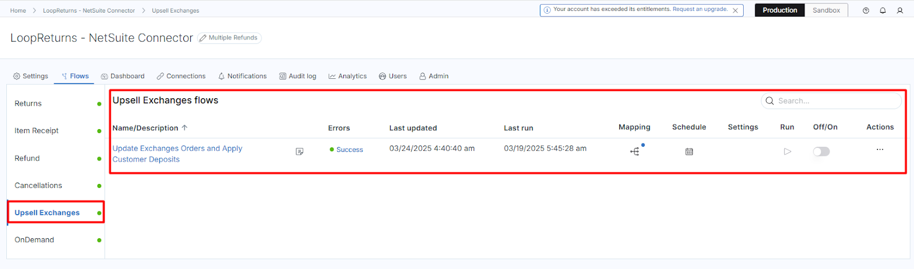View the flow description note icon

click(299, 151)
